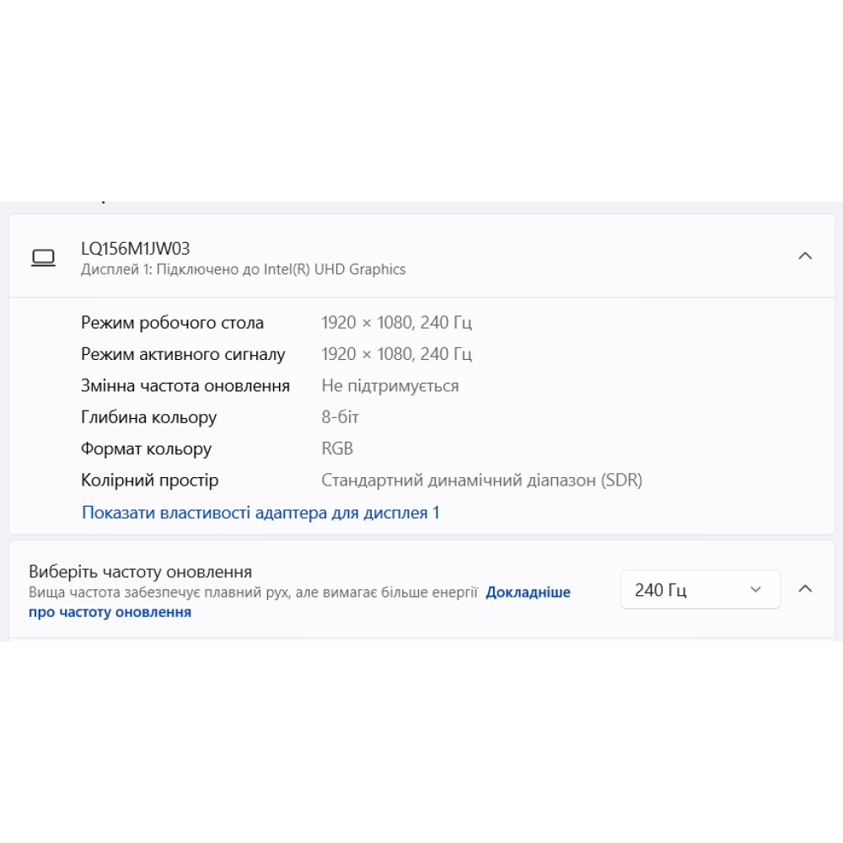The image size is (843, 843).
Task: Follow the Докладніше про частоту оновлення link
Action: [528, 593]
